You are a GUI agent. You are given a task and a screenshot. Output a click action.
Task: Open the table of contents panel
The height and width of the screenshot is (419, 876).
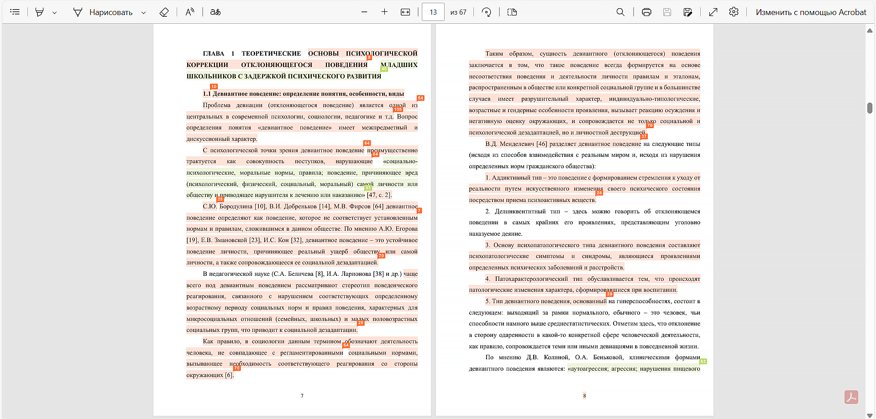tap(15, 12)
